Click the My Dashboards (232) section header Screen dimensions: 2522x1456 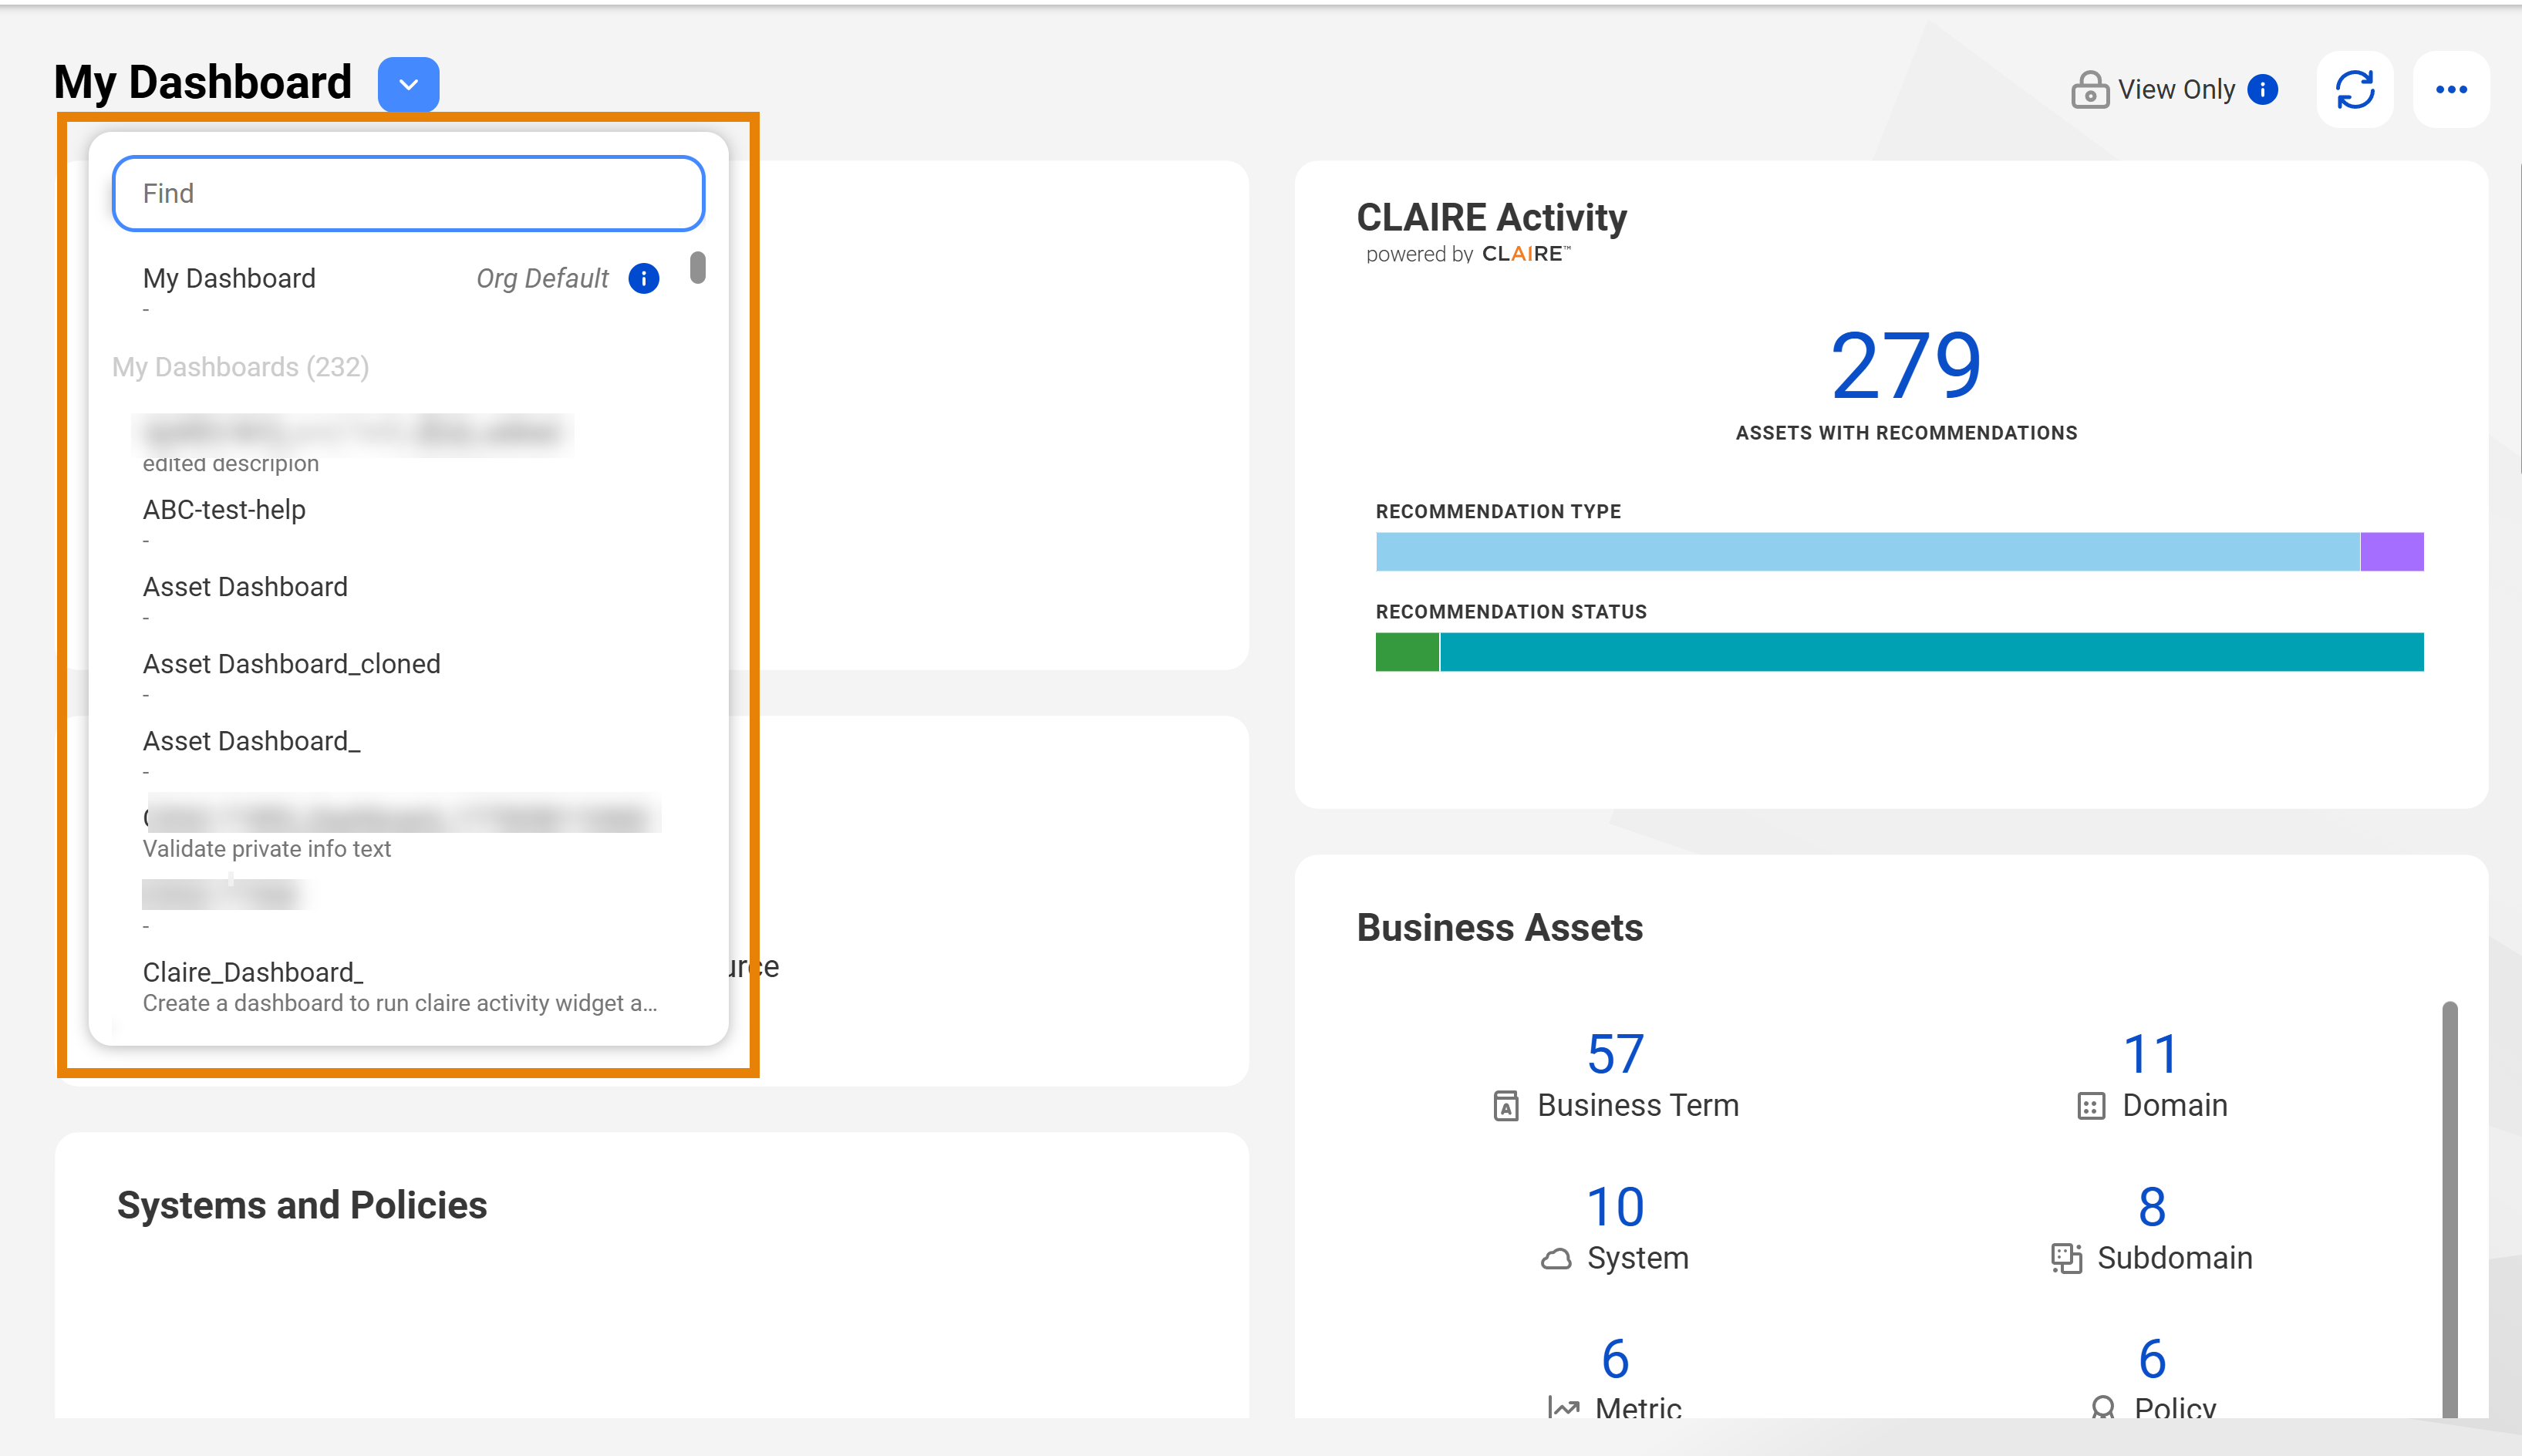(240, 367)
